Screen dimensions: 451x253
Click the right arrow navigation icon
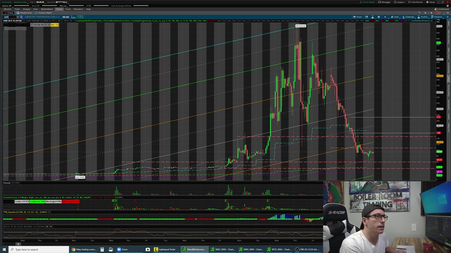431,13
